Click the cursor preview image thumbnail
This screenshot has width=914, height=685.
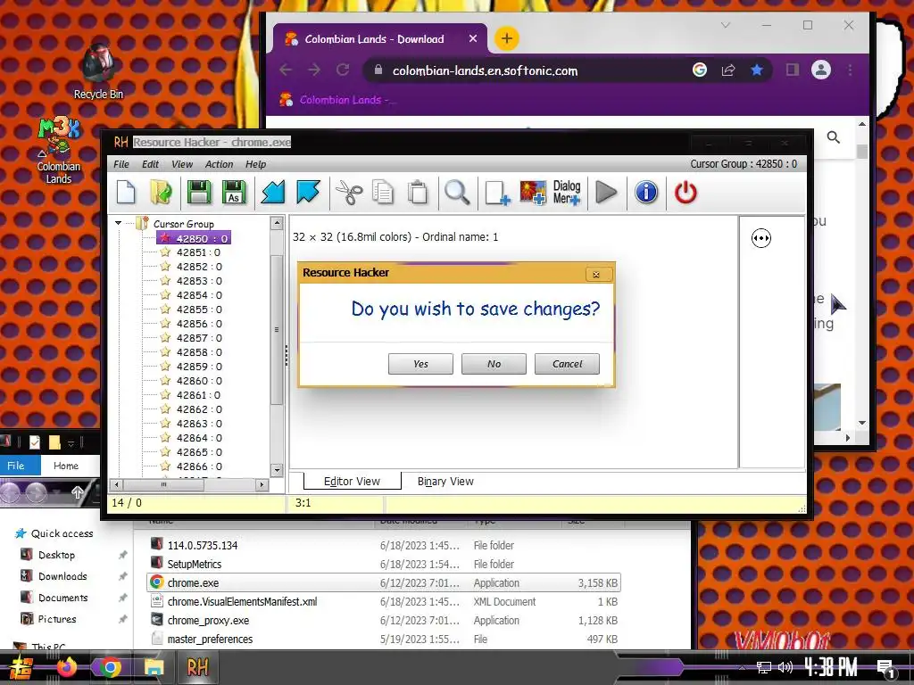click(760, 238)
